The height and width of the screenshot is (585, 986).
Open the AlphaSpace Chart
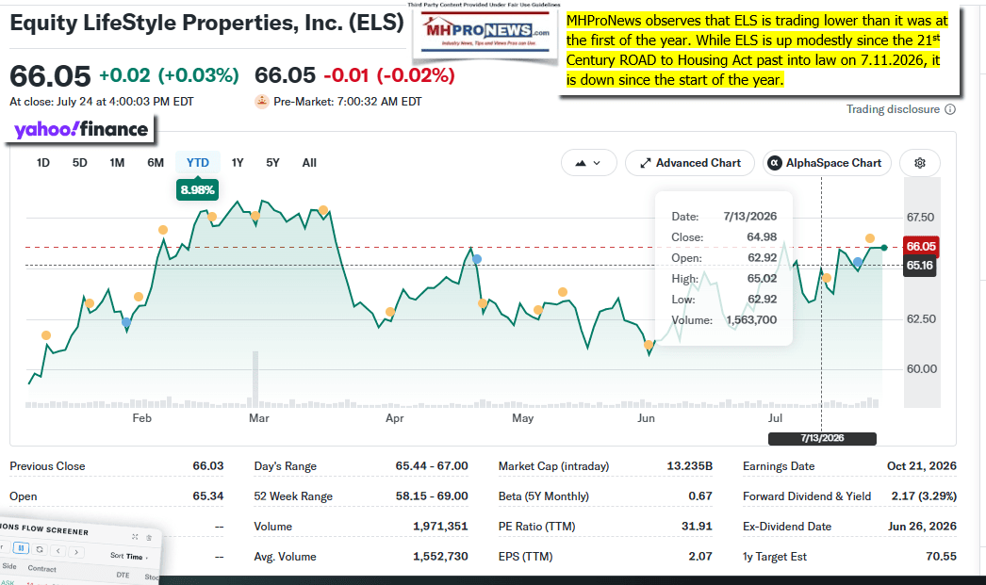[x=827, y=163]
